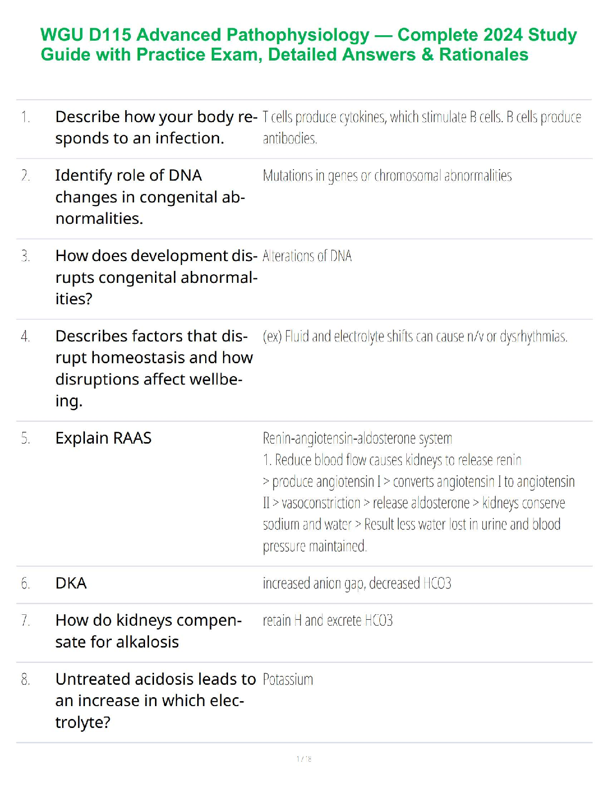Image resolution: width=608 pixels, height=786 pixels.
Task: Click question 3 about development disrupting abnormalities
Action: click(x=156, y=277)
